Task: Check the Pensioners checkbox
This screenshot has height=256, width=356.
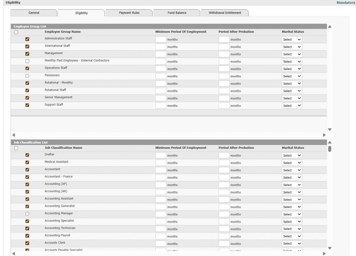Action: 27,76
